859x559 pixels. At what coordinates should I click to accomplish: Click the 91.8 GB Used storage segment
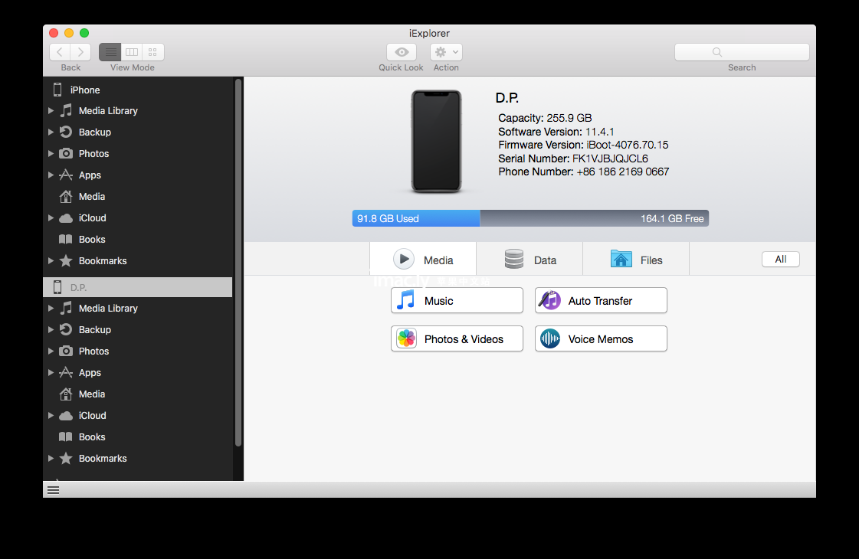(x=416, y=218)
